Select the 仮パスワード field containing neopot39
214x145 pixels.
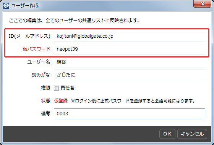click(130, 49)
